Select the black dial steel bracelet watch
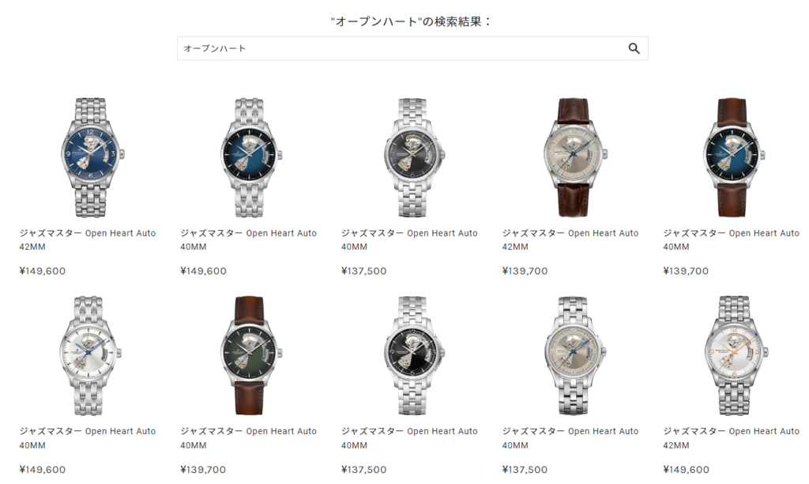Image resolution: width=809 pixels, height=484 pixels. click(x=412, y=355)
